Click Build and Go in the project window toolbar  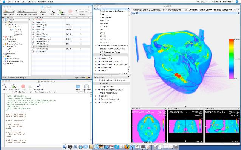(61, 11)
